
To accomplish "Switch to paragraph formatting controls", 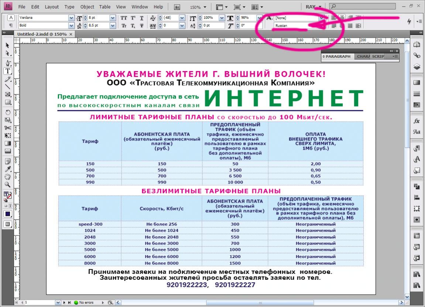I will coord(11,25).
